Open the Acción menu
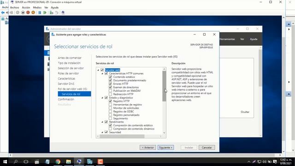The image size is (295, 166). tap(26, 7)
